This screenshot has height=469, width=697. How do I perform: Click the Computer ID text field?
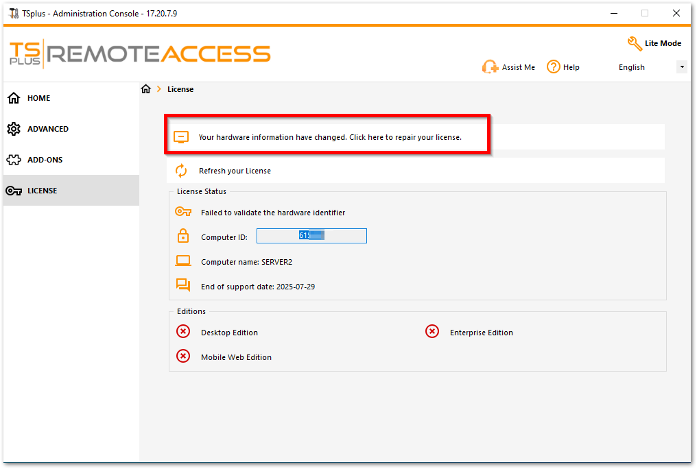[311, 236]
